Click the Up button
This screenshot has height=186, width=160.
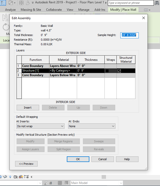[x=78, y=108]
